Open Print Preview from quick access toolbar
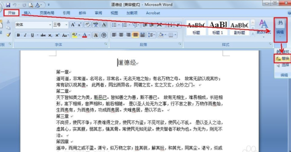 (x=31, y=5)
